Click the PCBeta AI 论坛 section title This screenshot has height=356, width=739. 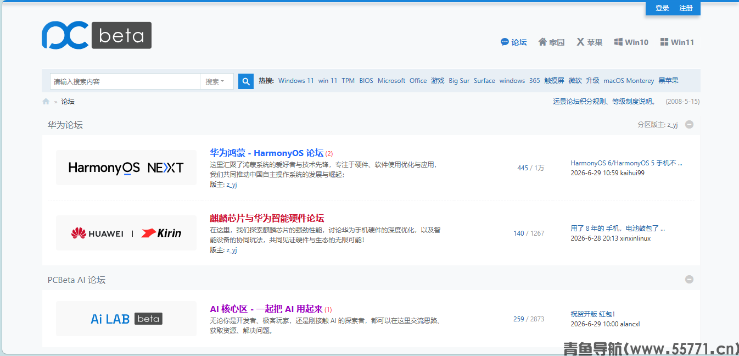click(x=76, y=280)
